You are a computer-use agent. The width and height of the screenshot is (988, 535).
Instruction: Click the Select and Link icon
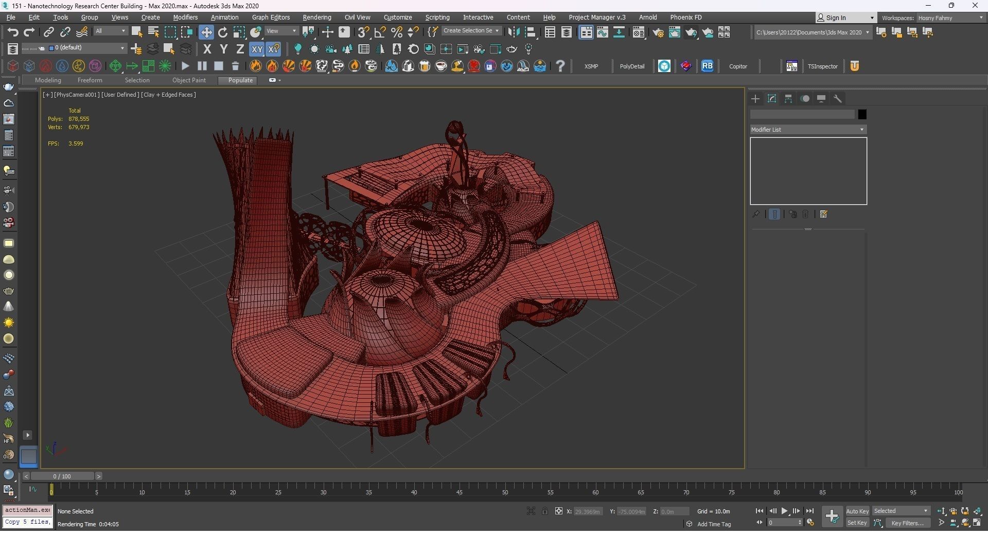pyautogui.click(x=48, y=32)
